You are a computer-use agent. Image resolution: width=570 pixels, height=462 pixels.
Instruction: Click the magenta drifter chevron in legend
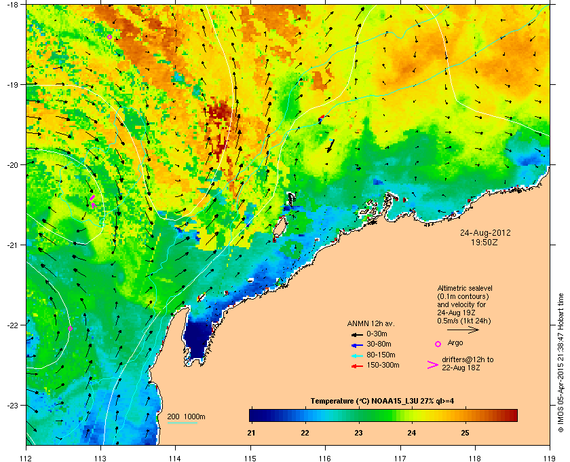(433, 365)
